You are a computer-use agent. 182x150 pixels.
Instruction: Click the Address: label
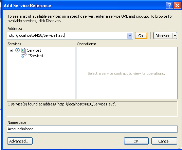(15, 29)
